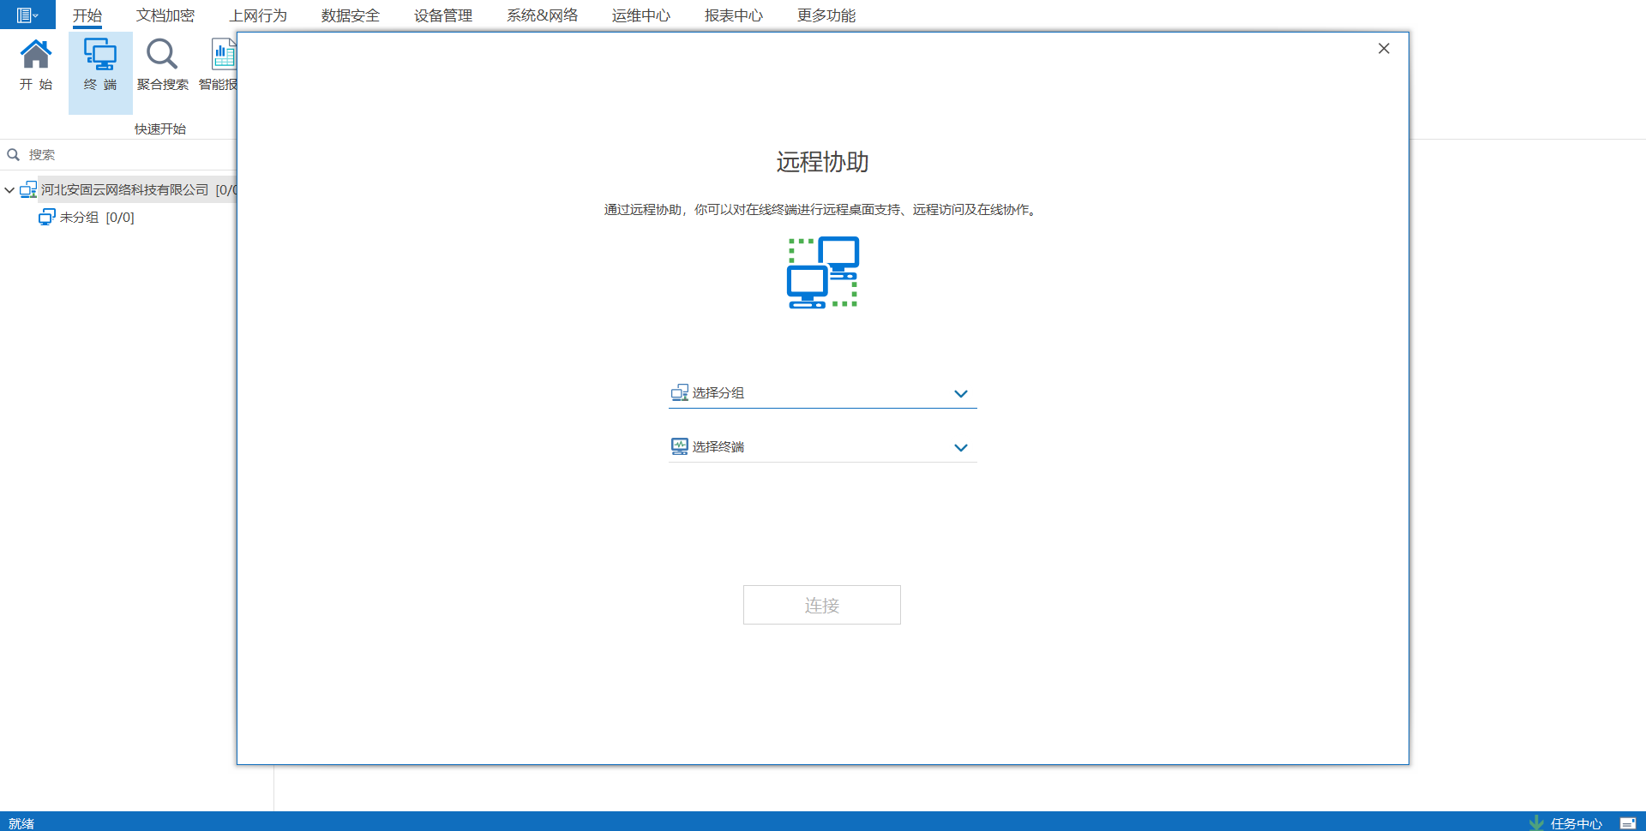
Task: Open the 上网行为 tab
Action: pos(257,15)
